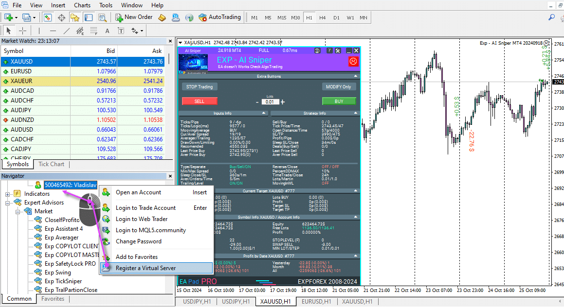Open the MetaEditor book icon
Viewport: 564px width, 307px height.
162,17
